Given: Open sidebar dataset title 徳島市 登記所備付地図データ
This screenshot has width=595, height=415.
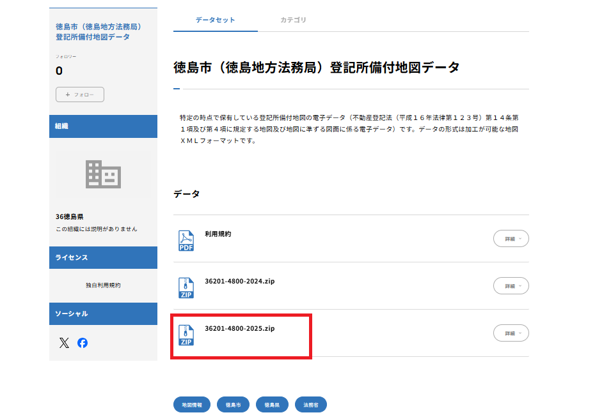Looking at the screenshot, I should [99, 32].
